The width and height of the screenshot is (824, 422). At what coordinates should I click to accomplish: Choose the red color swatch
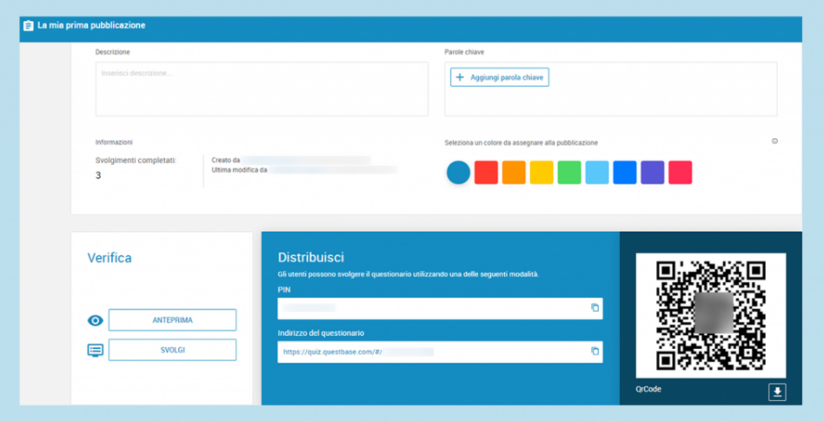(x=486, y=172)
